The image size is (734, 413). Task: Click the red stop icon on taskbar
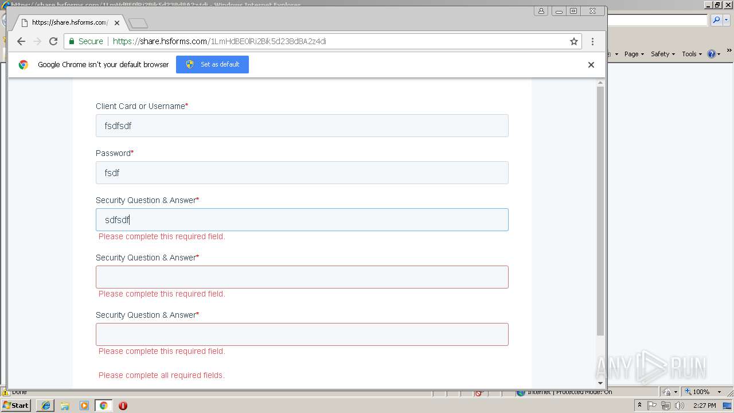click(123, 406)
